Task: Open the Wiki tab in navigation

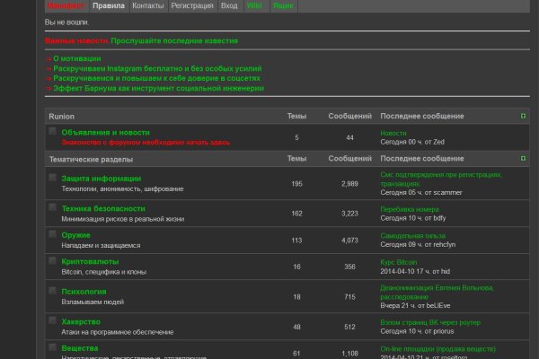Action: pos(254,5)
